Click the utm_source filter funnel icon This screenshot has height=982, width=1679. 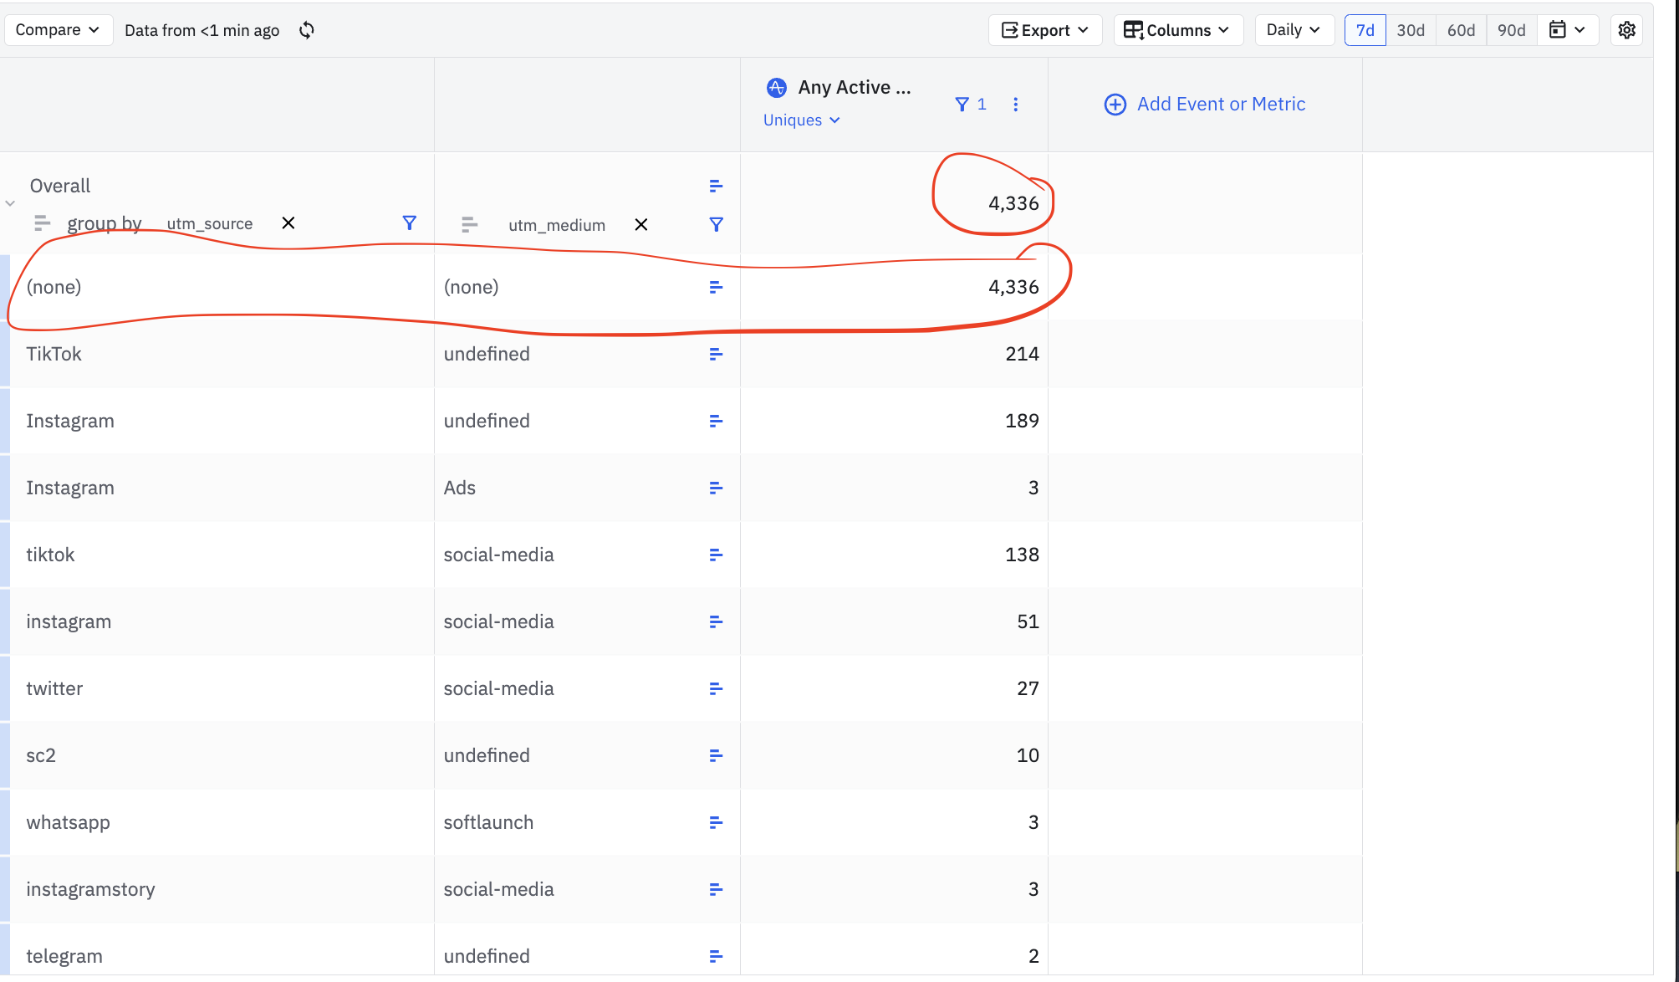(409, 222)
